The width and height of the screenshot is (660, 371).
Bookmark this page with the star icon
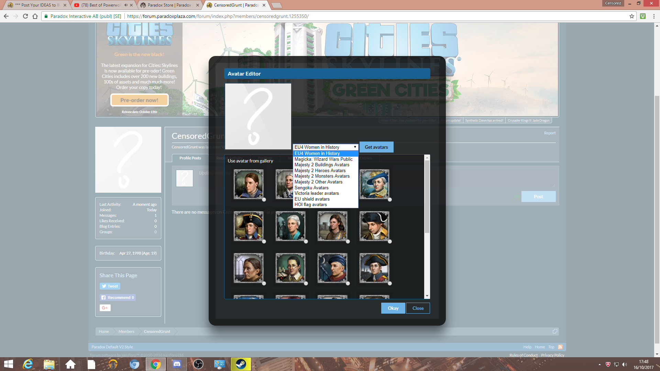[632, 16]
